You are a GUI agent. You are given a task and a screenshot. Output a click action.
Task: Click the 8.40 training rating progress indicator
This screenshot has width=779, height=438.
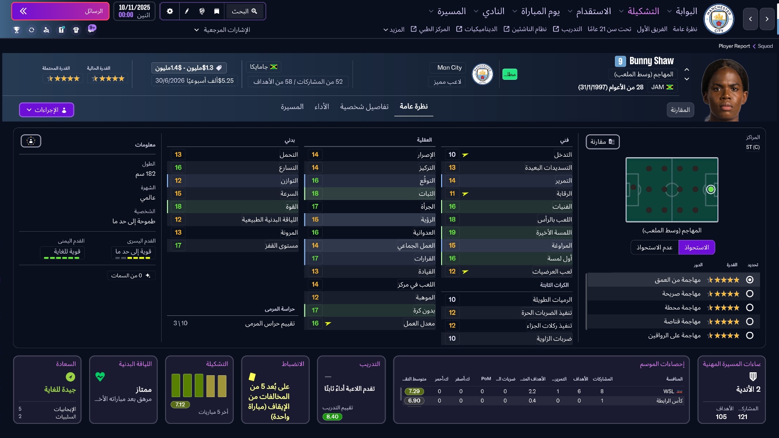[332, 417]
